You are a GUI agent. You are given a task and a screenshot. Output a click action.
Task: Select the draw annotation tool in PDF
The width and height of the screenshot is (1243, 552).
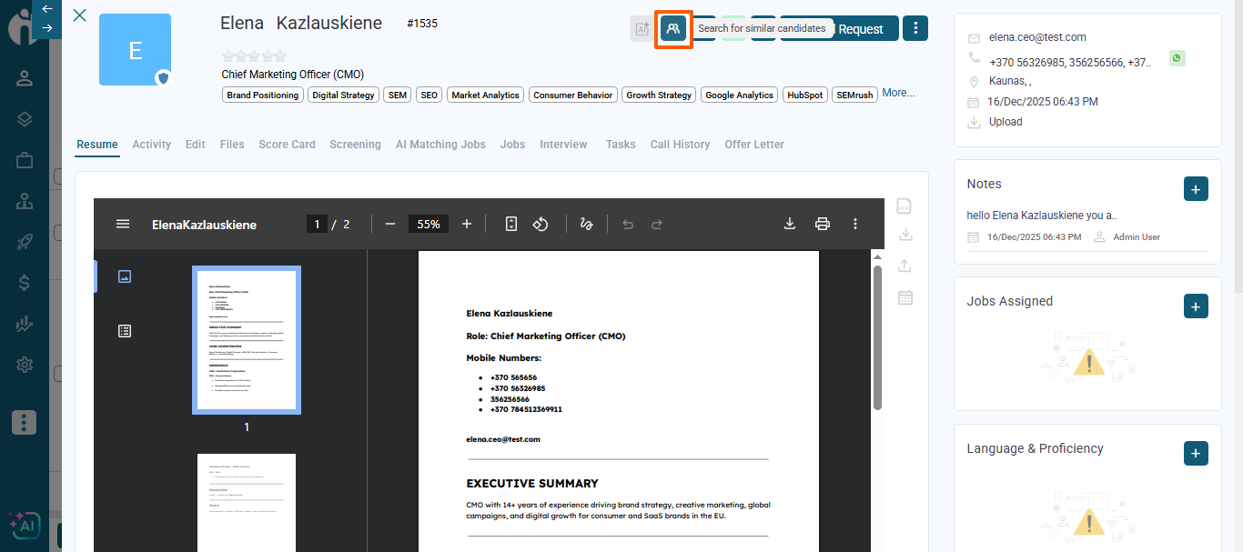[x=587, y=224]
